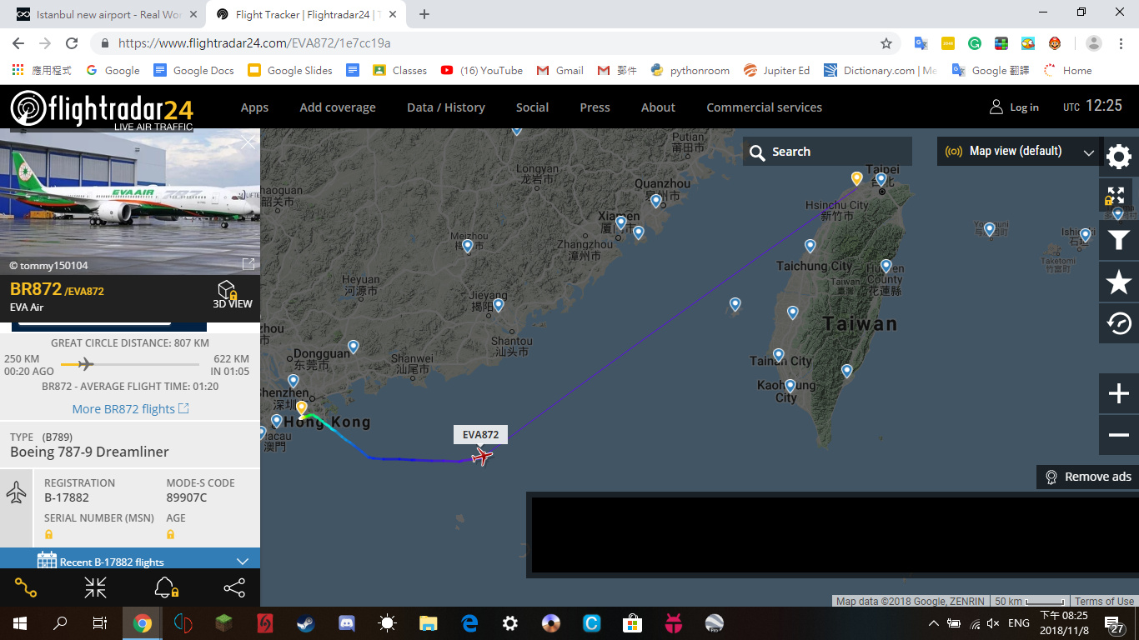Click the red EVA872 aircraft on the map
The image size is (1139, 640).
(x=482, y=455)
